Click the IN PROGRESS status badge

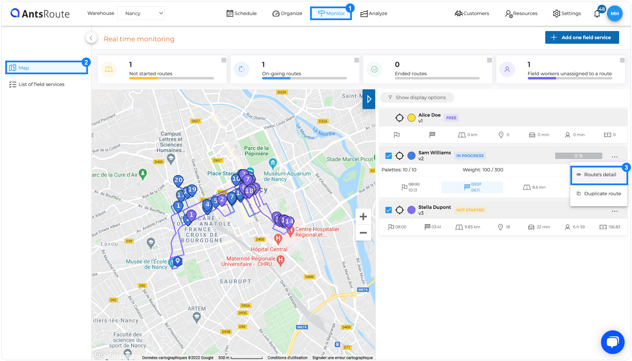point(470,156)
